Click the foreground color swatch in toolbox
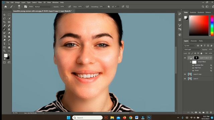 pos(6,56)
